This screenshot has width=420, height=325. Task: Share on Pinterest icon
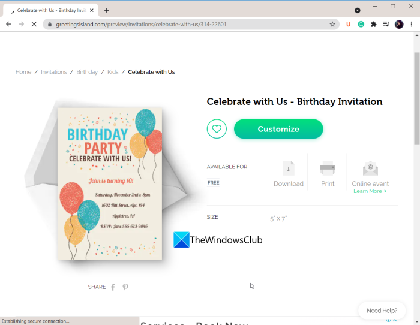[125, 287]
